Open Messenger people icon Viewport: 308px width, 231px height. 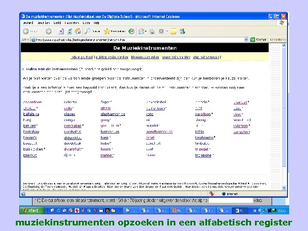[x=182, y=31]
